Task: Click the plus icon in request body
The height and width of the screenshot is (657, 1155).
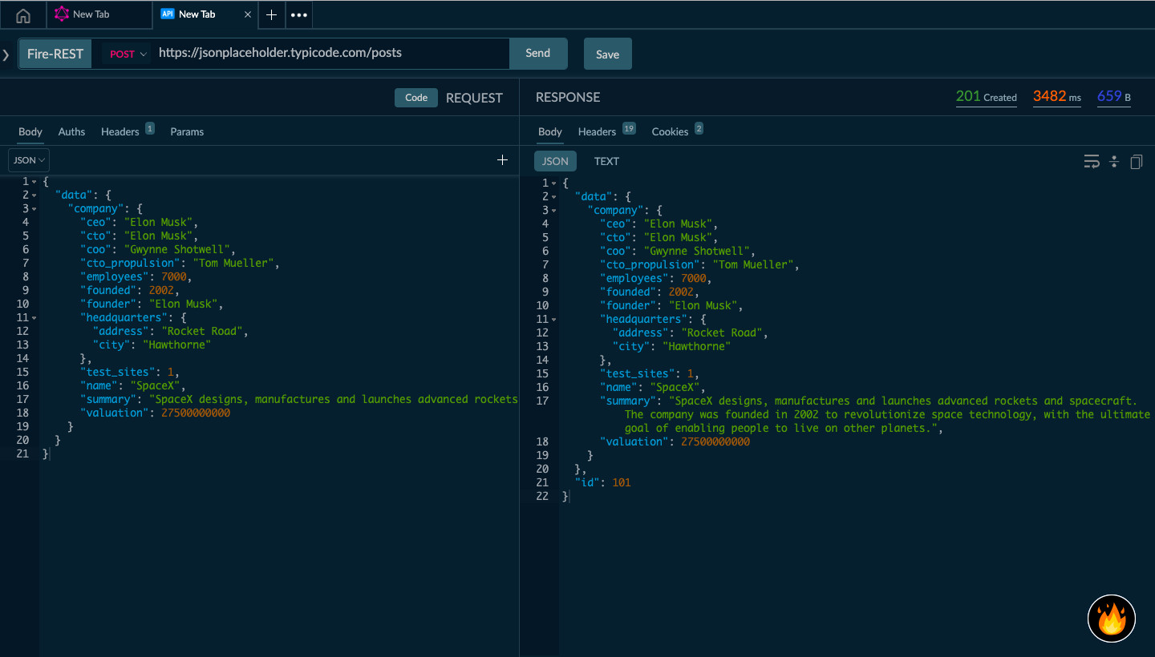Action: pyautogui.click(x=503, y=160)
